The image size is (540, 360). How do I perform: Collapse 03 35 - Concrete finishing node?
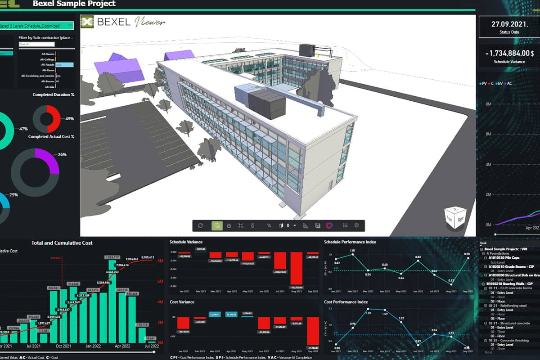coord(486,341)
